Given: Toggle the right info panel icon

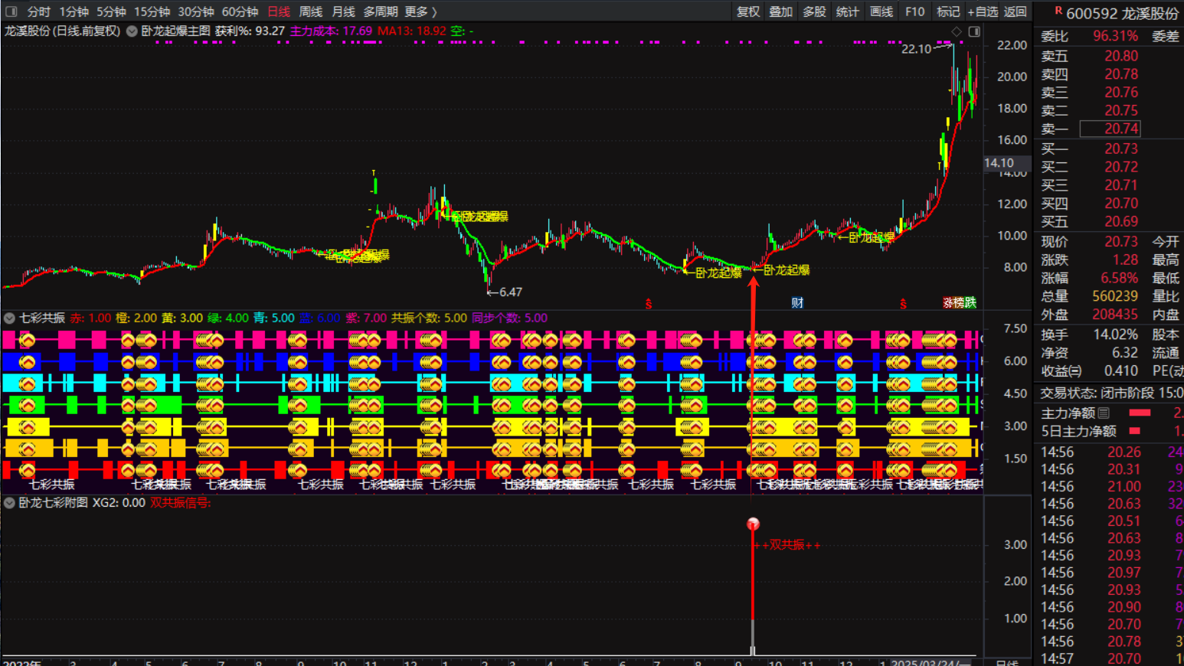Looking at the screenshot, I should (x=974, y=31).
